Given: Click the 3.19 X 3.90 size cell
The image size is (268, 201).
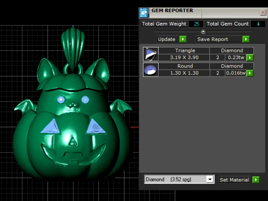Looking at the screenshot, I should point(184,58).
